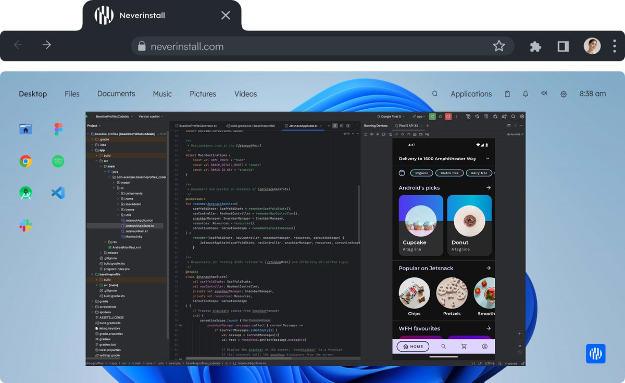Image resolution: width=625 pixels, height=383 pixels.
Task: Click HOME button in Jetsnack navigation
Action: click(x=413, y=346)
